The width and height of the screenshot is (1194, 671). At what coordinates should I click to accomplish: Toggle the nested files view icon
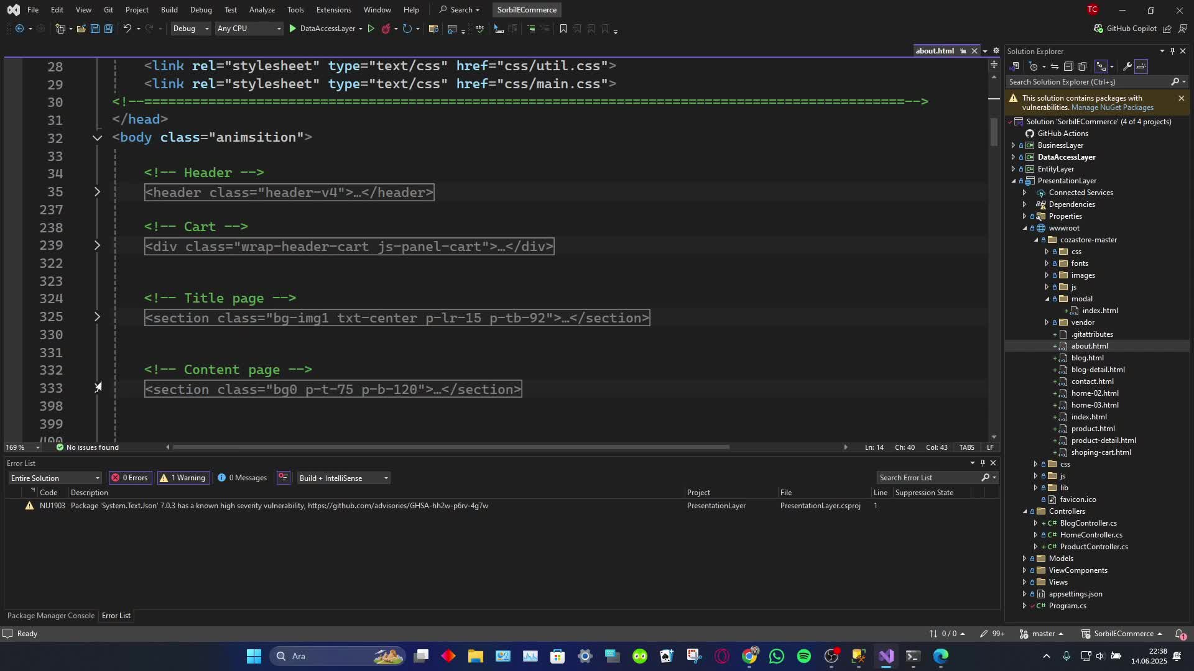pyautogui.click(x=1101, y=66)
